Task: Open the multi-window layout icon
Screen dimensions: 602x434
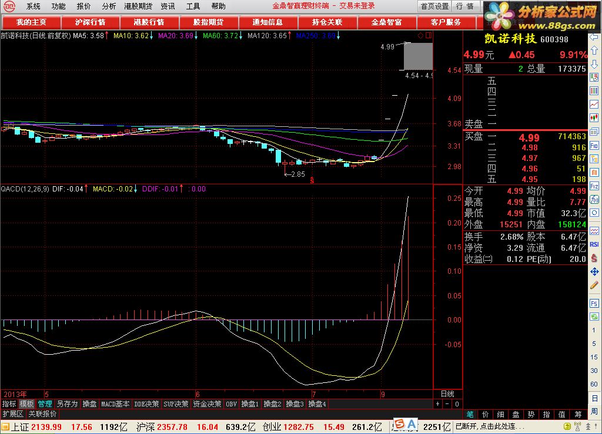Action: (594, 132)
